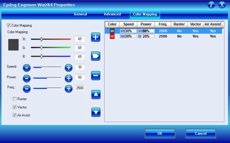
Task: Click the 50% power bar in gray row
Action: (x=146, y=31)
